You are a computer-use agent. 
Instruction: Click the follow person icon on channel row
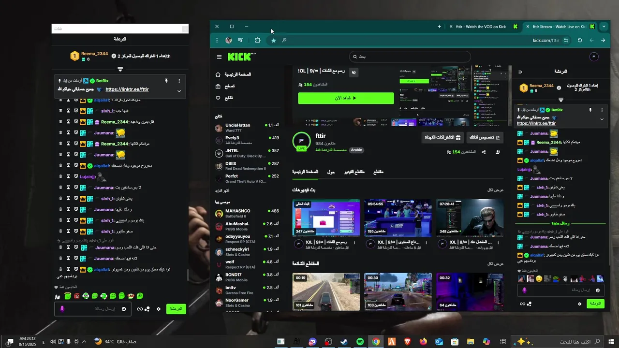(498, 152)
